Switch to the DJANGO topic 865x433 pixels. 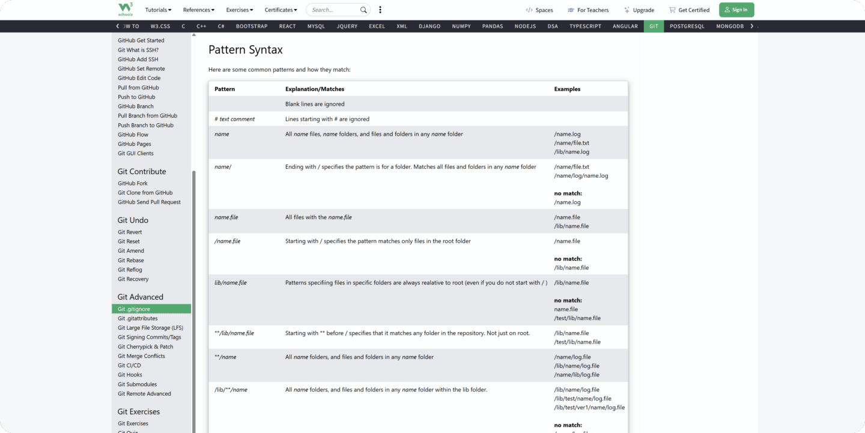429,26
